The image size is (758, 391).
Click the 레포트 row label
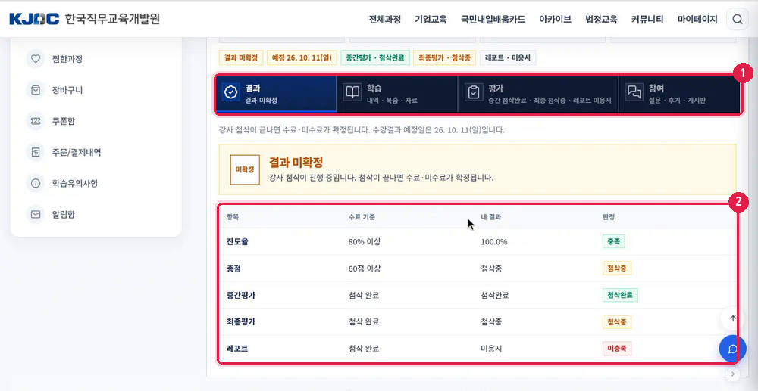pyautogui.click(x=236, y=348)
